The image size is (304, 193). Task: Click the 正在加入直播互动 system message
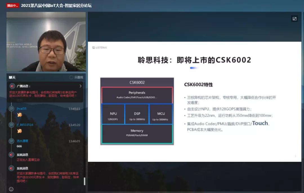[x=28, y=160]
